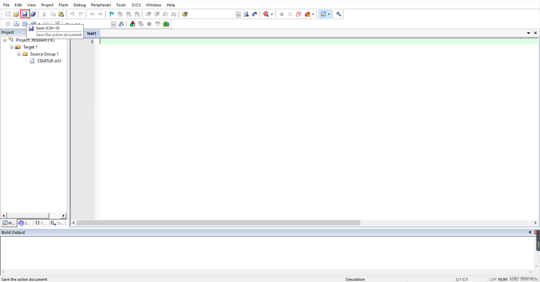540x282 pixels.
Task: Open the editor window list dropdown arrow
Action: (x=528, y=33)
